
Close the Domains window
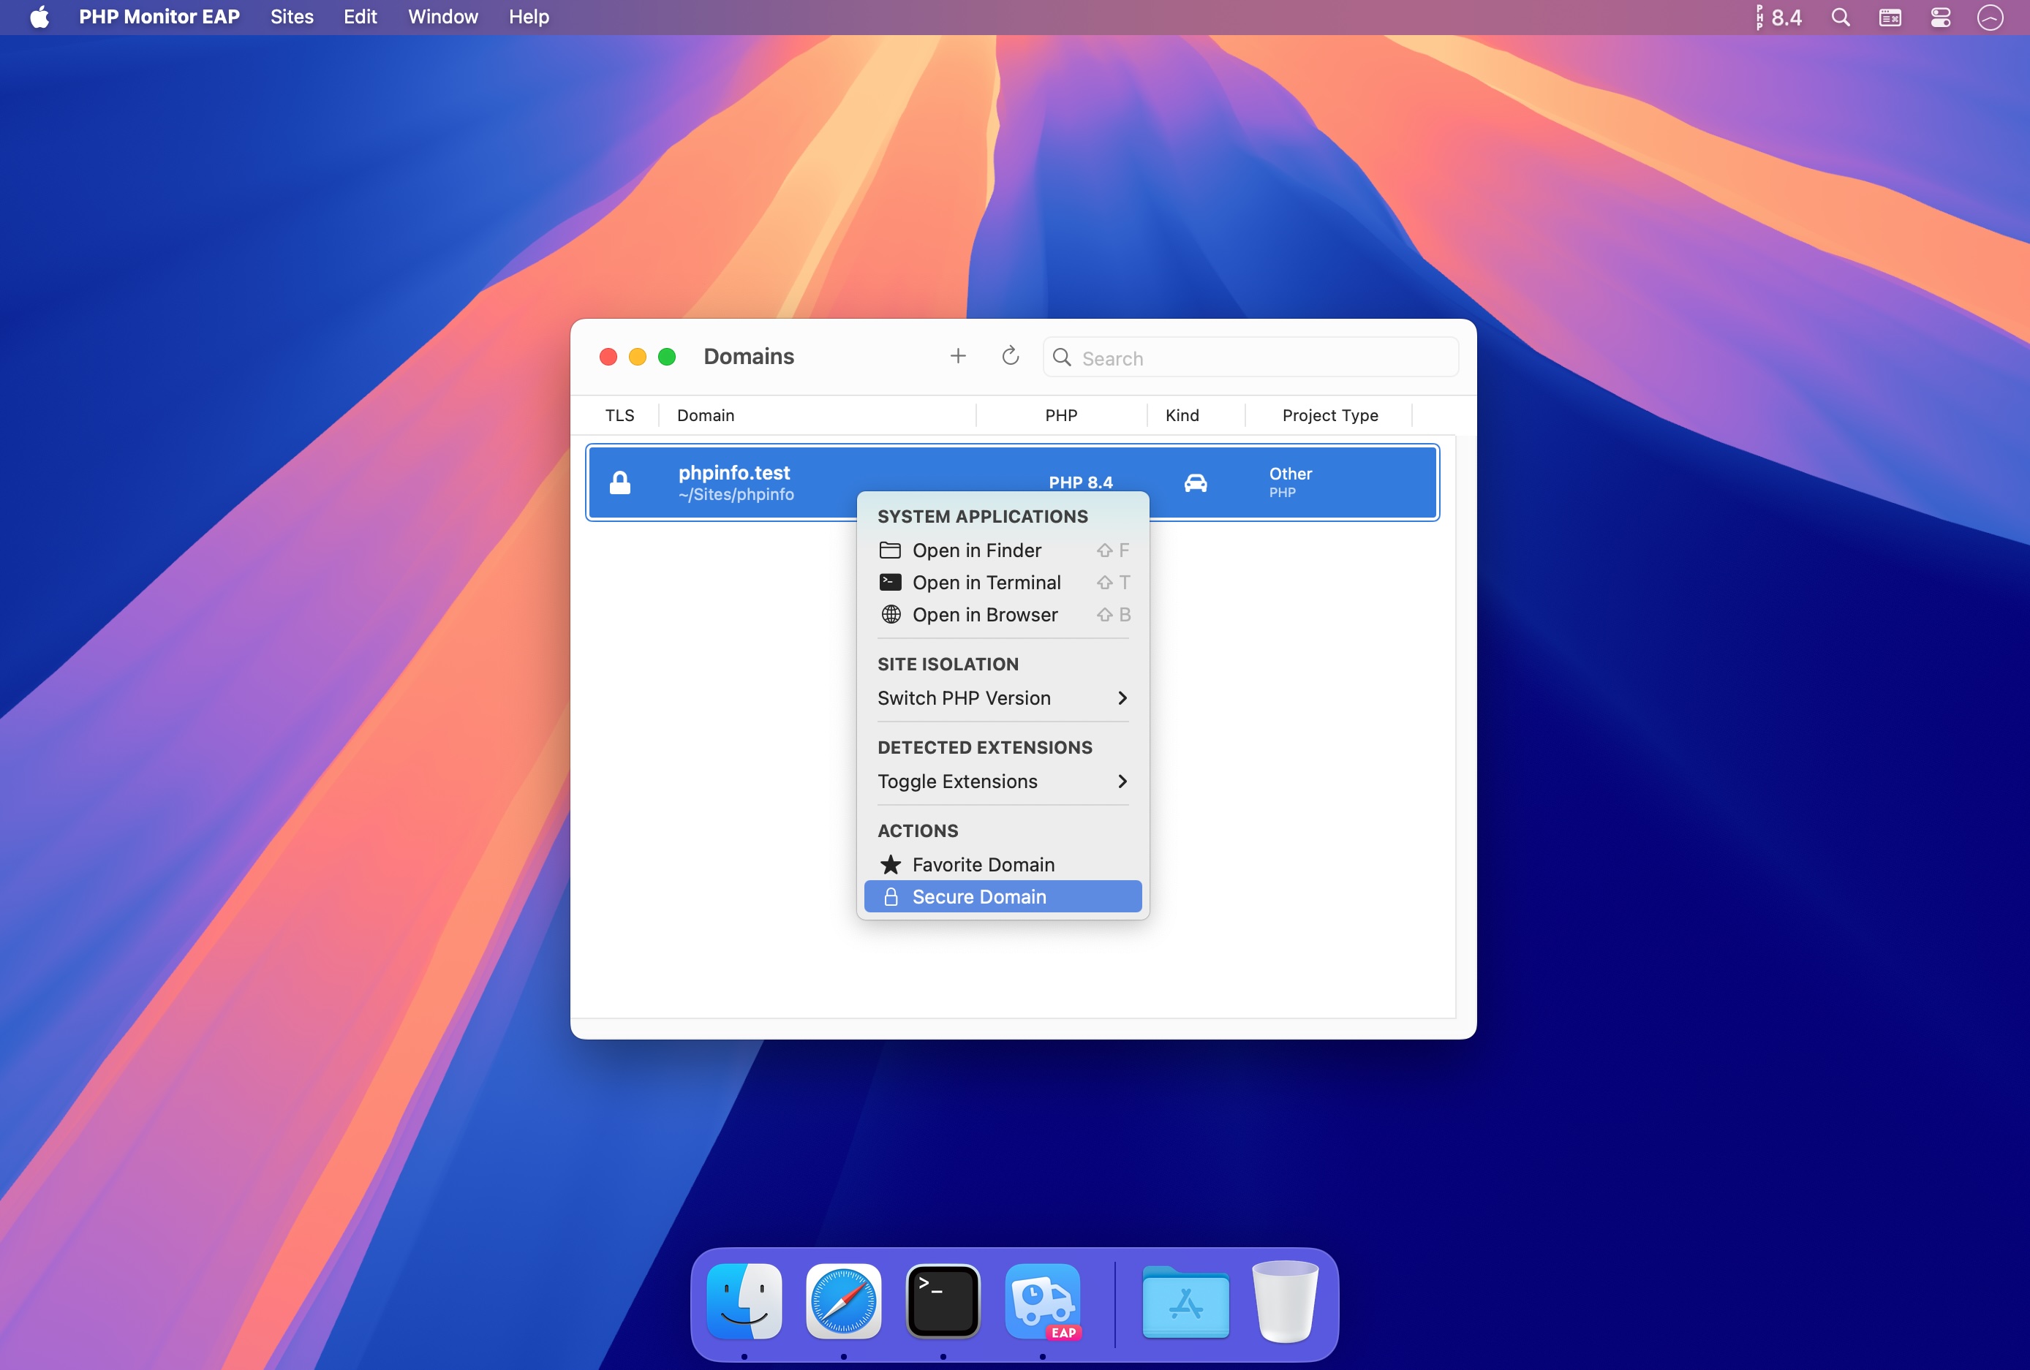608,356
